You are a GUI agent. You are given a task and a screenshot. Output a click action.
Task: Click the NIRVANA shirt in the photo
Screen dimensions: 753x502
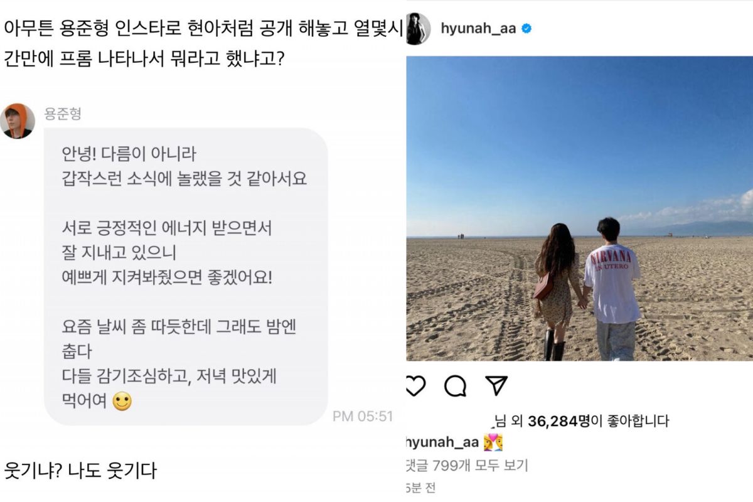[x=612, y=284]
